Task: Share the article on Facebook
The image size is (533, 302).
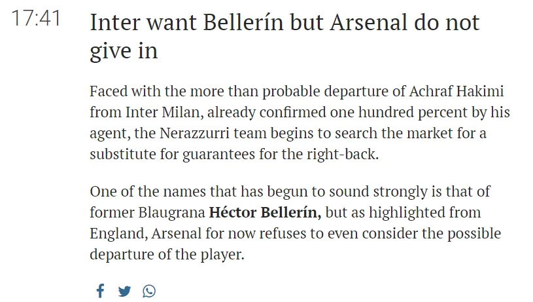Action: 100,291
